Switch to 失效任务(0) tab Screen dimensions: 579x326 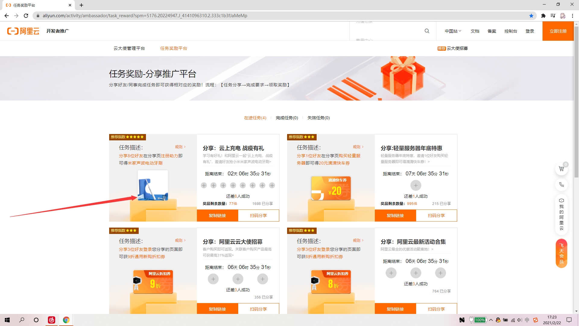318,118
